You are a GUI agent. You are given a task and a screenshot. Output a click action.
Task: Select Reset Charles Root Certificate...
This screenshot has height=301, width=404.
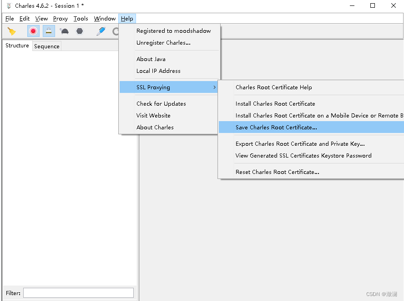311,172
